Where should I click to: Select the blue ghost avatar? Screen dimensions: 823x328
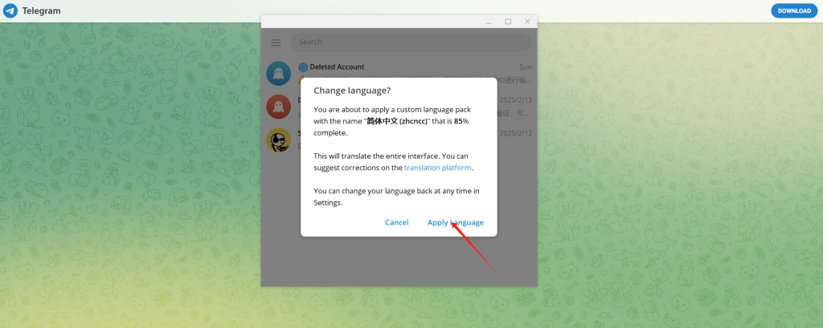pyautogui.click(x=279, y=73)
